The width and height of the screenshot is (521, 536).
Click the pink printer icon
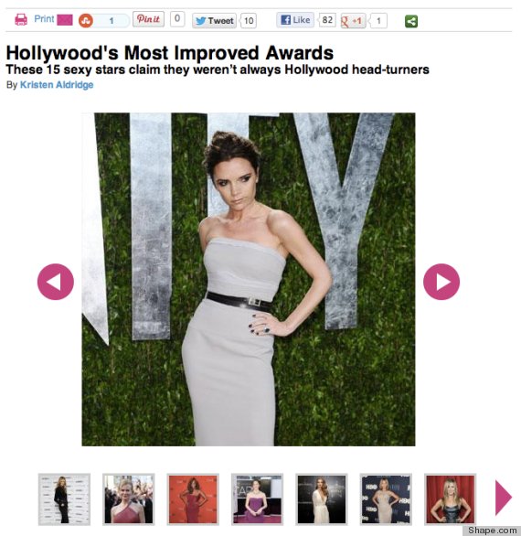[21, 19]
